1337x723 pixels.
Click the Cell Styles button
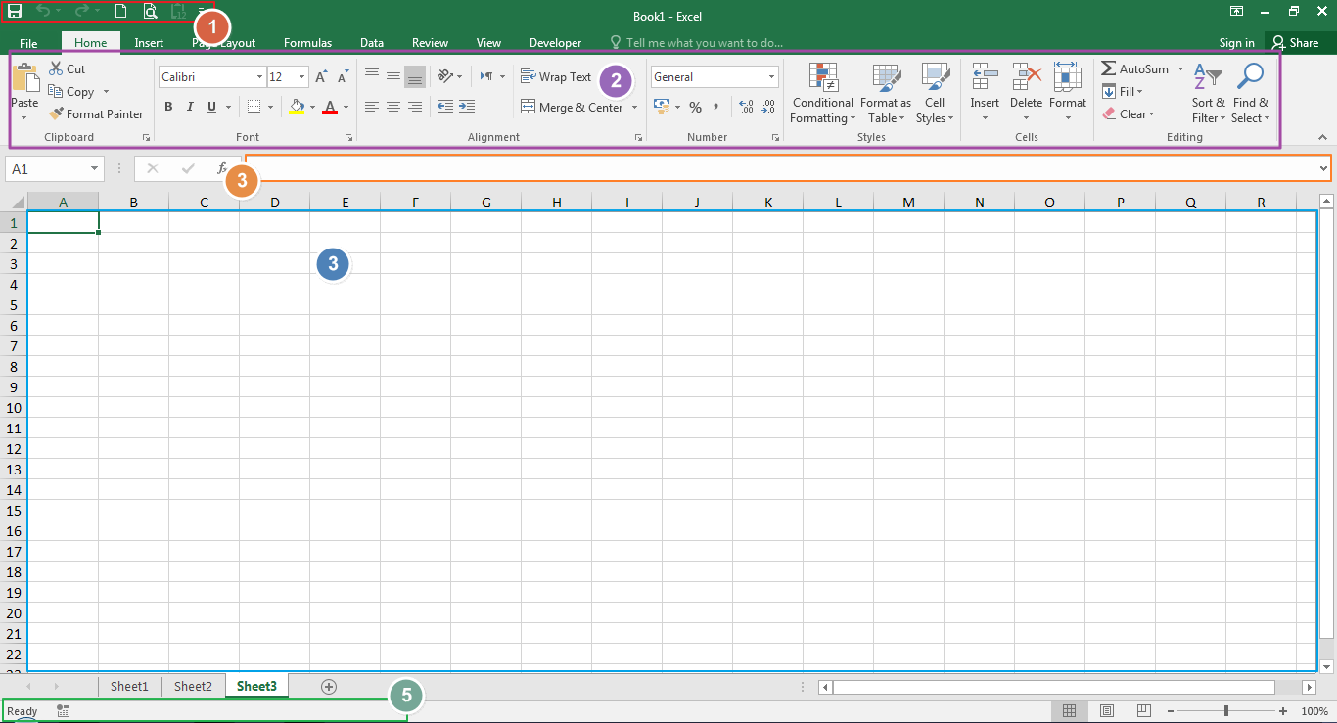pyautogui.click(x=935, y=93)
